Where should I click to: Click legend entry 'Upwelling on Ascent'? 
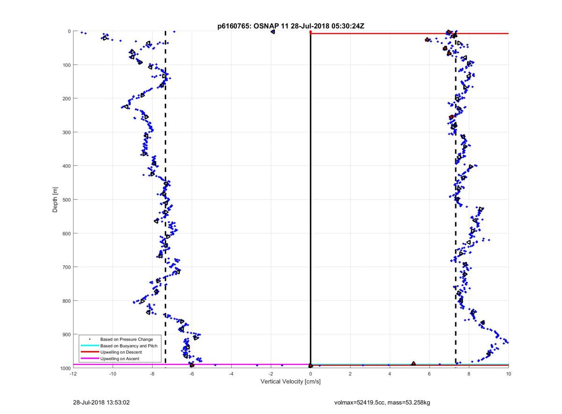point(120,358)
